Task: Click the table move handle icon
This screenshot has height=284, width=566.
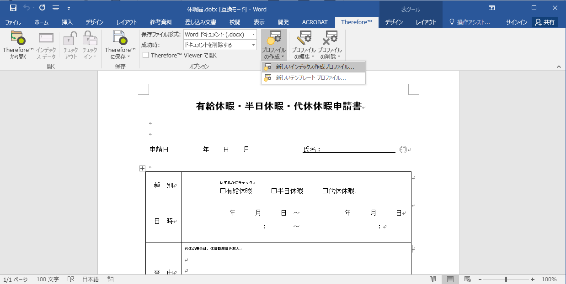Action: (x=142, y=168)
